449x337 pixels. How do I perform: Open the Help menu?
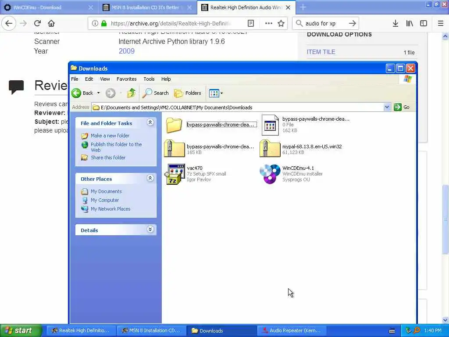(166, 79)
